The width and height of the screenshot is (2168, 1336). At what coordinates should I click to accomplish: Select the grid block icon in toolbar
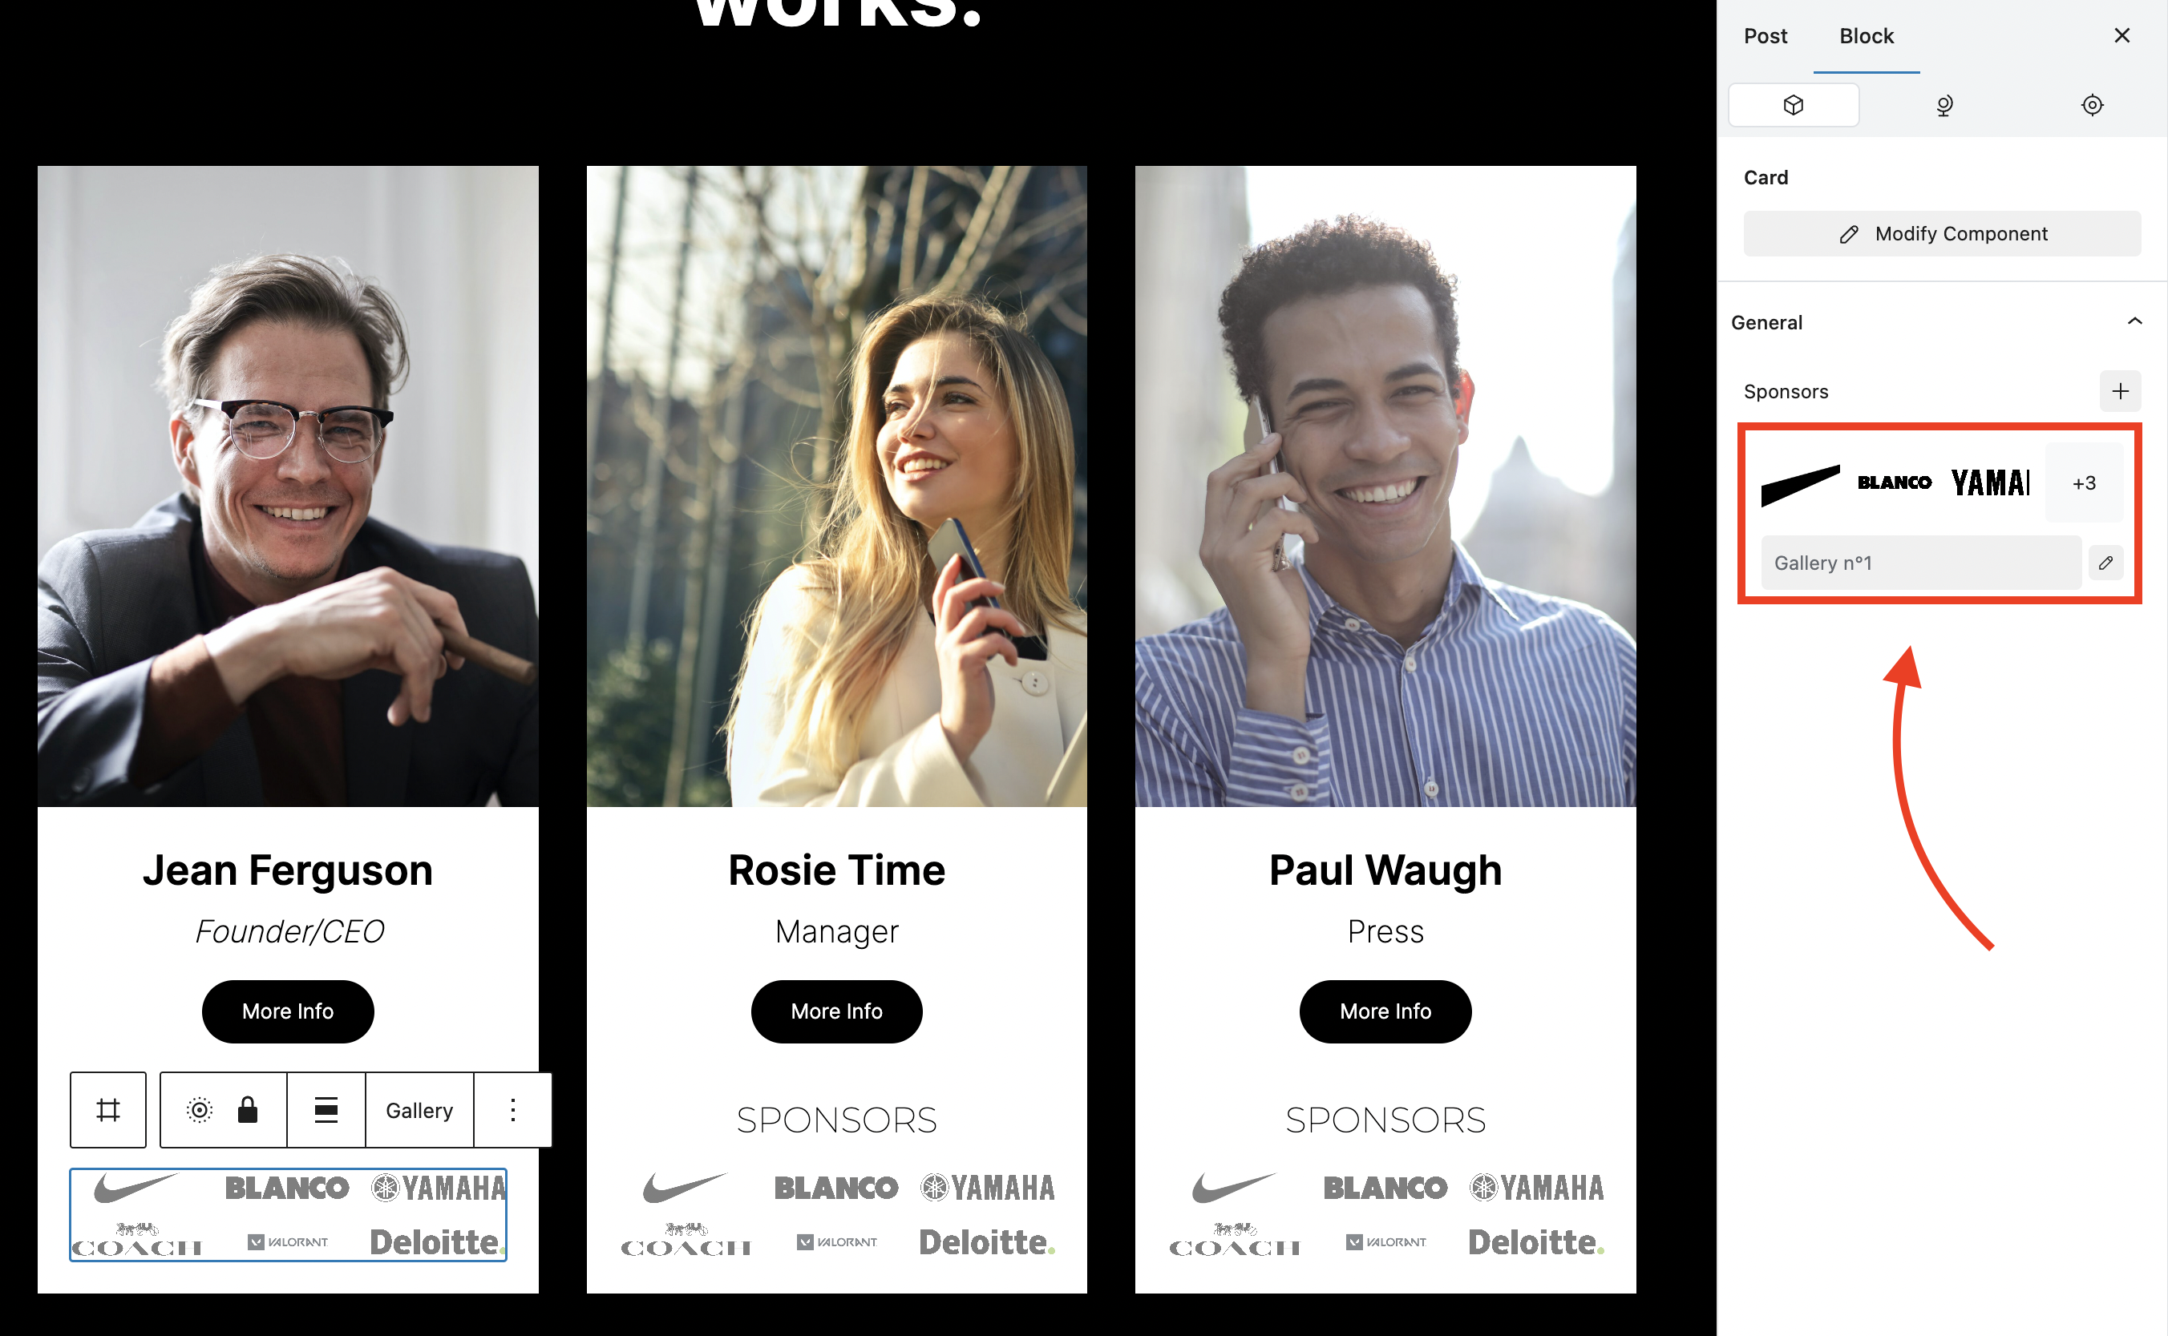(107, 1110)
